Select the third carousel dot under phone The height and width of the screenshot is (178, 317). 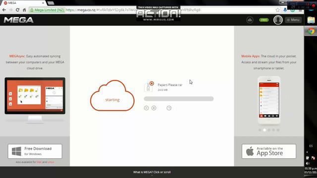pyautogui.click(x=269, y=130)
